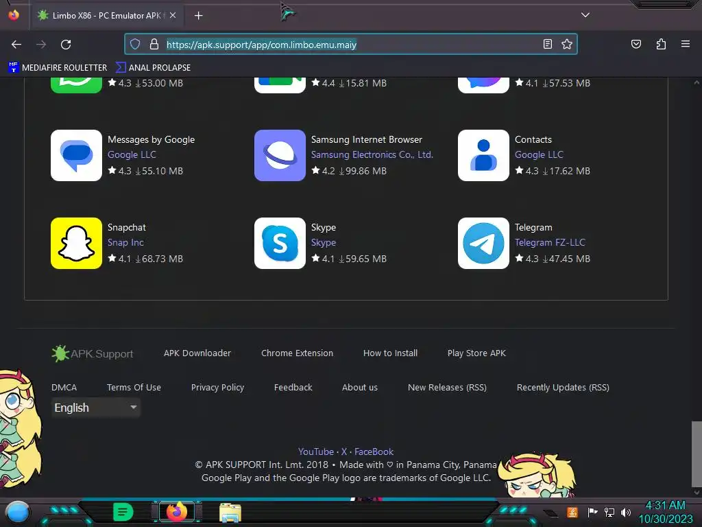
Task: Open the Firefox hamburger menu
Action: (x=685, y=44)
